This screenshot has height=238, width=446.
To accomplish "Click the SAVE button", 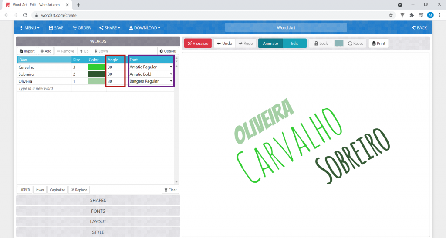I will tap(56, 28).
